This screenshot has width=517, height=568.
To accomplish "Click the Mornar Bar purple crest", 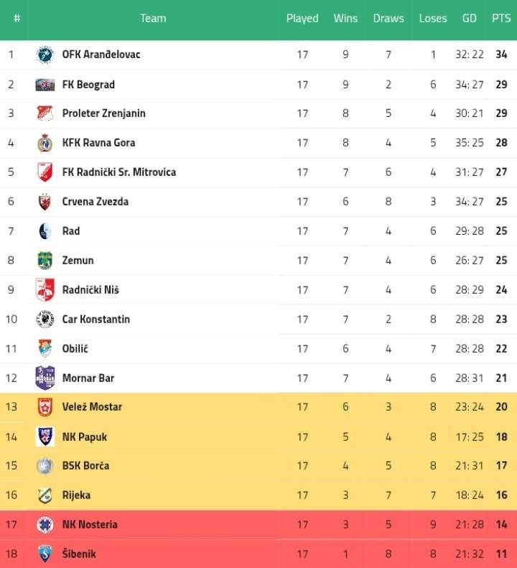I will [x=45, y=378].
